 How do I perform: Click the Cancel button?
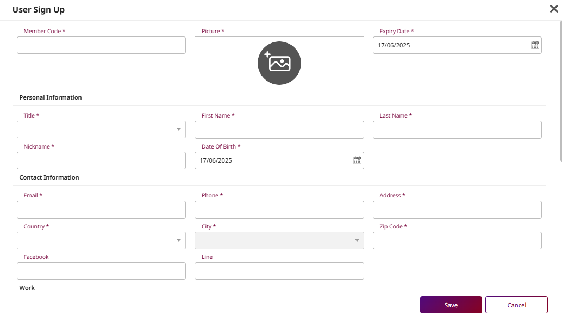(x=516, y=305)
